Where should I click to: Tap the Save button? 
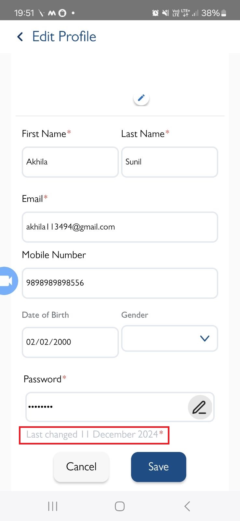pyautogui.click(x=158, y=467)
